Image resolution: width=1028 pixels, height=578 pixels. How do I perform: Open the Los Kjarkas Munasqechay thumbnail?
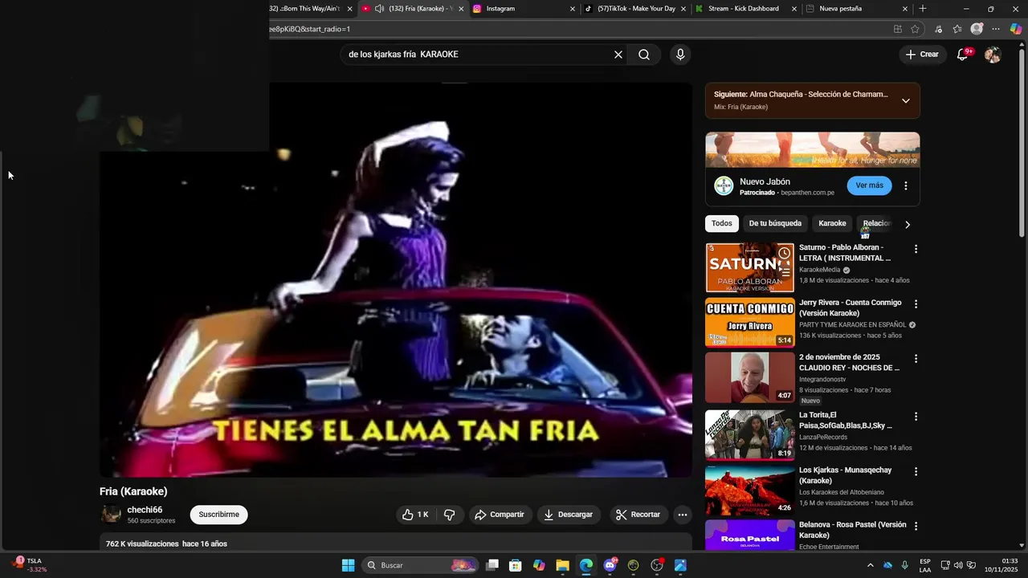(x=749, y=490)
